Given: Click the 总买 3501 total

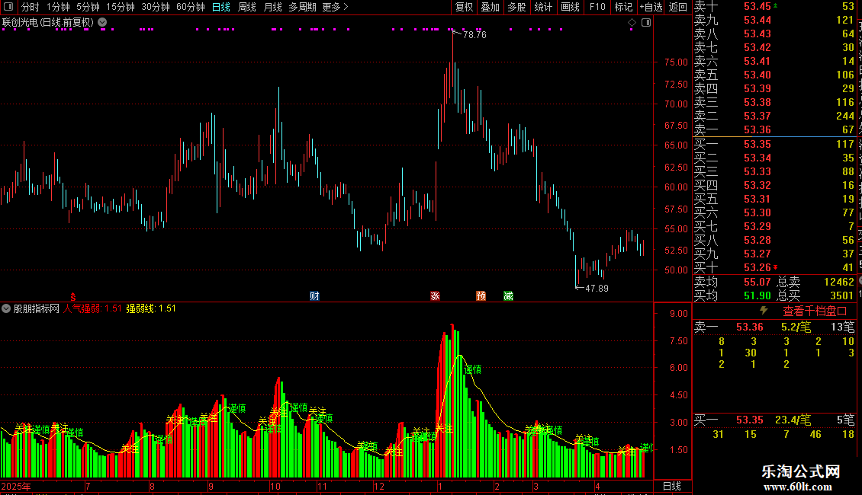Looking at the screenshot, I should pyautogui.click(x=815, y=295).
